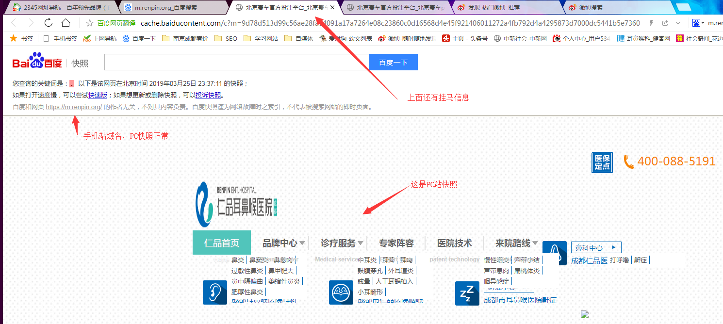Image resolution: width=723 pixels, height=324 pixels.
Task: Click the 医保定点 badge icon
Action: pyautogui.click(x=602, y=162)
